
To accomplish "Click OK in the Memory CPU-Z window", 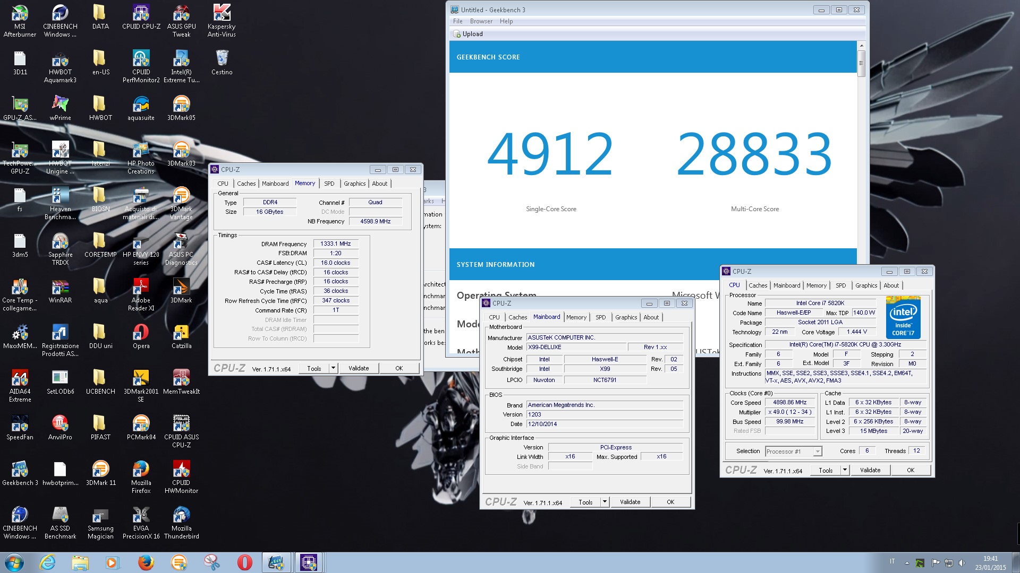I will pyautogui.click(x=399, y=368).
